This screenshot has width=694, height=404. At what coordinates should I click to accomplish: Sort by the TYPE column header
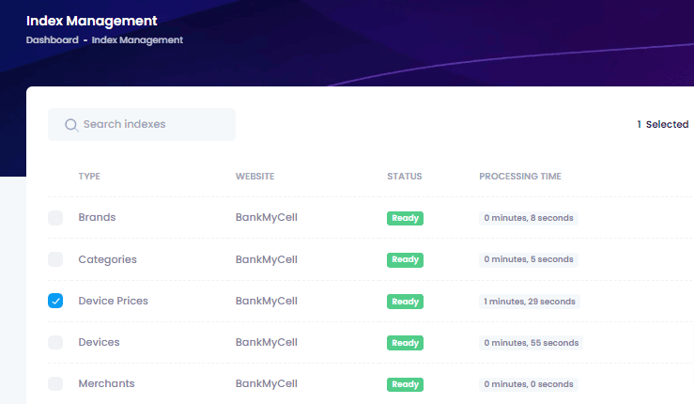pos(89,177)
